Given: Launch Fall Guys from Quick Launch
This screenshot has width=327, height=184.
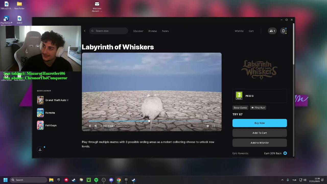Looking at the screenshot, I should coord(47,125).
